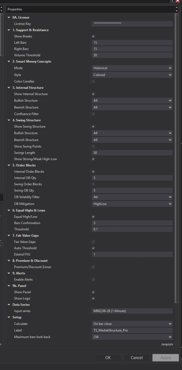The image size is (182, 370).
Task: Click the Swing OB Qty field
Action: coord(132,190)
